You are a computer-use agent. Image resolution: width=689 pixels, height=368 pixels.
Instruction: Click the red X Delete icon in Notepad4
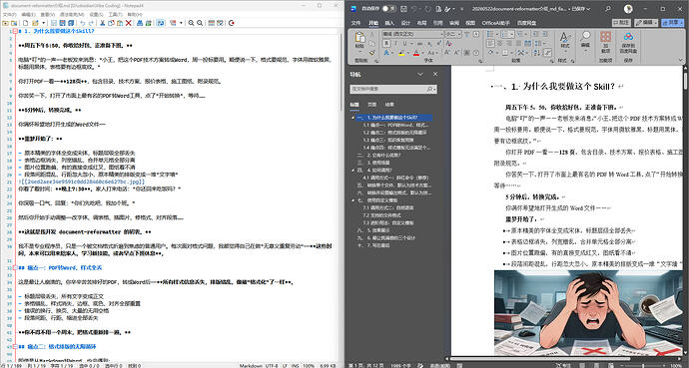tap(128, 23)
